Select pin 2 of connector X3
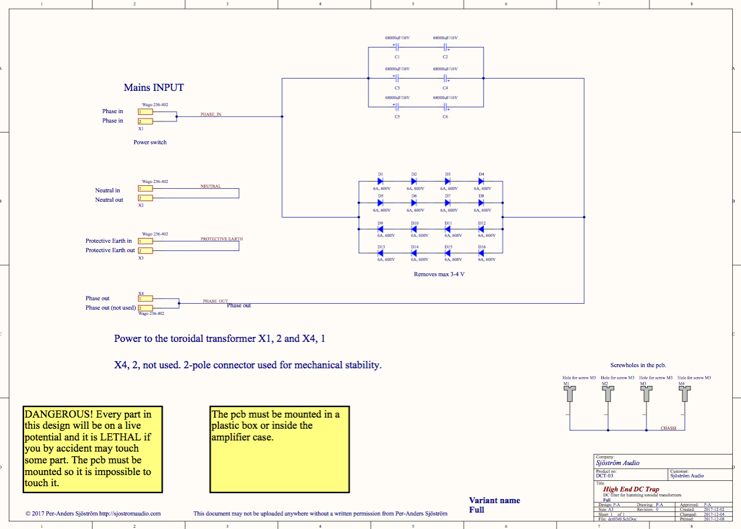Image resolution: width=741 pixels, height=529 pixels. pos(146,250)
